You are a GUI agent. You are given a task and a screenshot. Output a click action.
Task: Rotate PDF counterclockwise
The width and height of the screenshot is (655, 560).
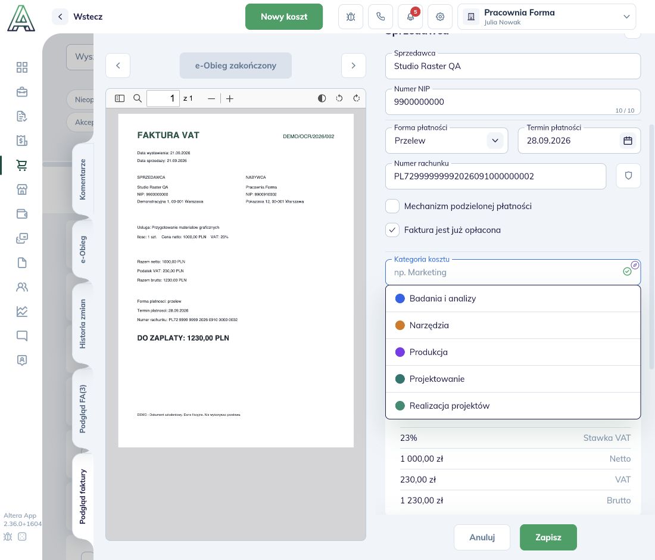(339, 98)
